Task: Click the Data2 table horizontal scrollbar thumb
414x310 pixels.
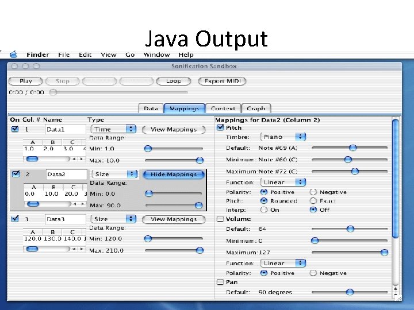Action: click(33, 204)
